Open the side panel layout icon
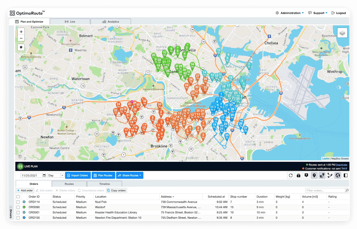Screen dimensions: 357x229 click(346, 175)
